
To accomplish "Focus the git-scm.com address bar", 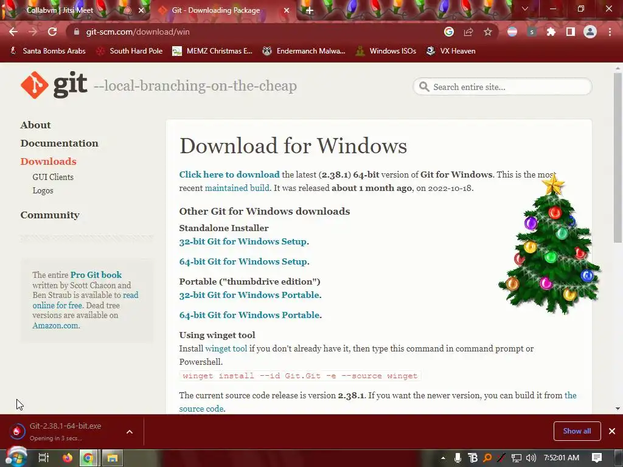I will pyautogui.click(x=254, y=32).
